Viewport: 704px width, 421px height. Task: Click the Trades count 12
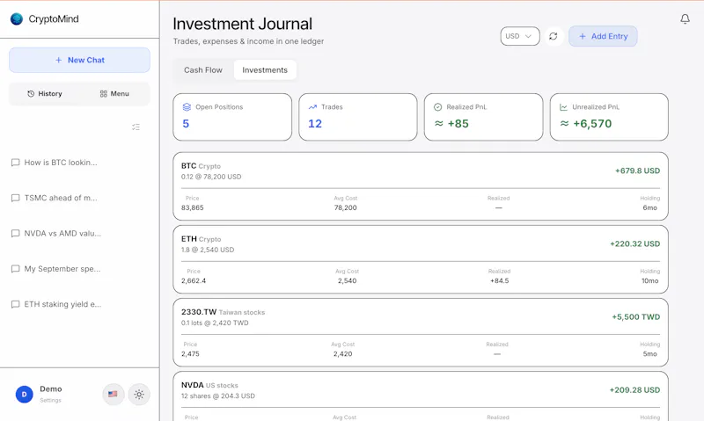[x=315, y=124]
